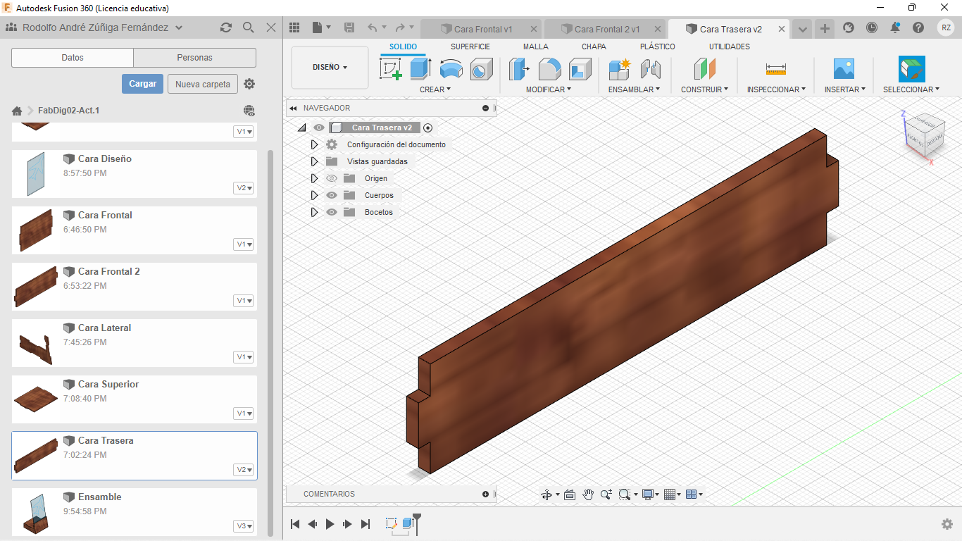
Task: Click the Cargar button
Action: click(142, 84)
